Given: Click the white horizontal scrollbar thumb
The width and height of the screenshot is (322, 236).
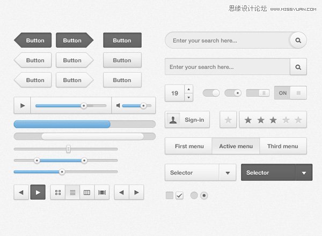Looking at the screenshot, I should pyautogui.click(x=92, y=136).
